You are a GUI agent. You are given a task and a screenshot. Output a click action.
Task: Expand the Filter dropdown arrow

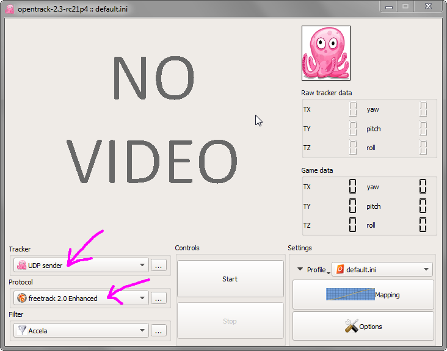(x=142, y=331)
